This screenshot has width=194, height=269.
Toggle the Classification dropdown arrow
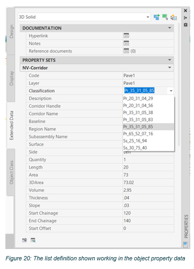point(171,91)
